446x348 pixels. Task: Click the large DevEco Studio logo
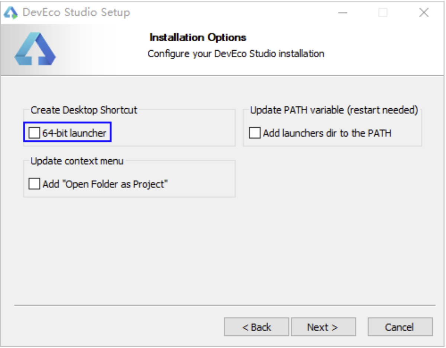click(x=35, y=49)
